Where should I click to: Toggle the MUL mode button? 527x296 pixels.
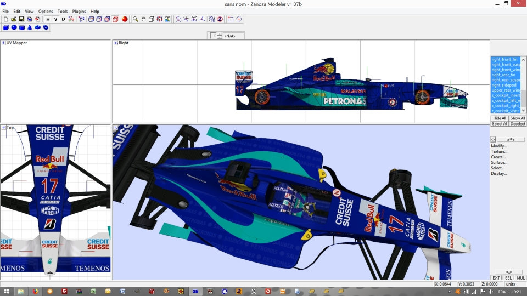point(520,278)
